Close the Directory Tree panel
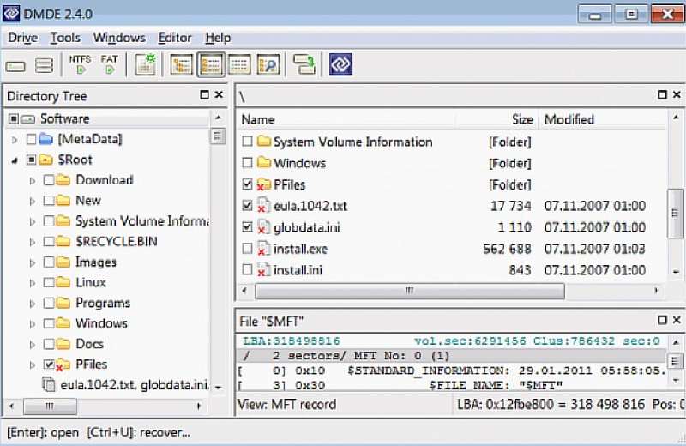686x446 pixels. 220,94
